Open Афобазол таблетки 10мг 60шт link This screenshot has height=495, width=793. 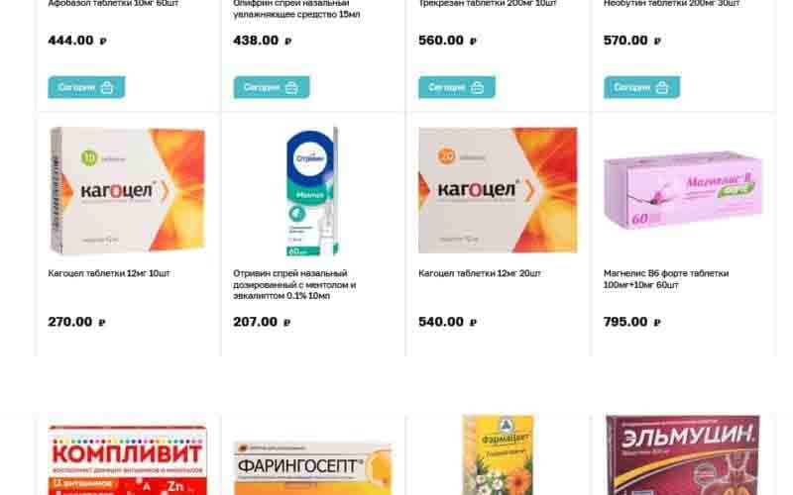click(x=113, y=4)
